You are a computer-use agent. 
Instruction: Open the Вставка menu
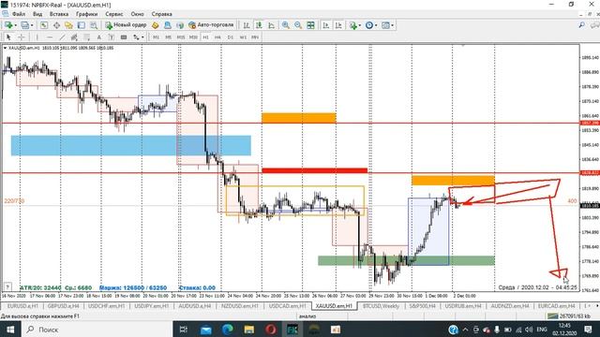click(59, 14)
